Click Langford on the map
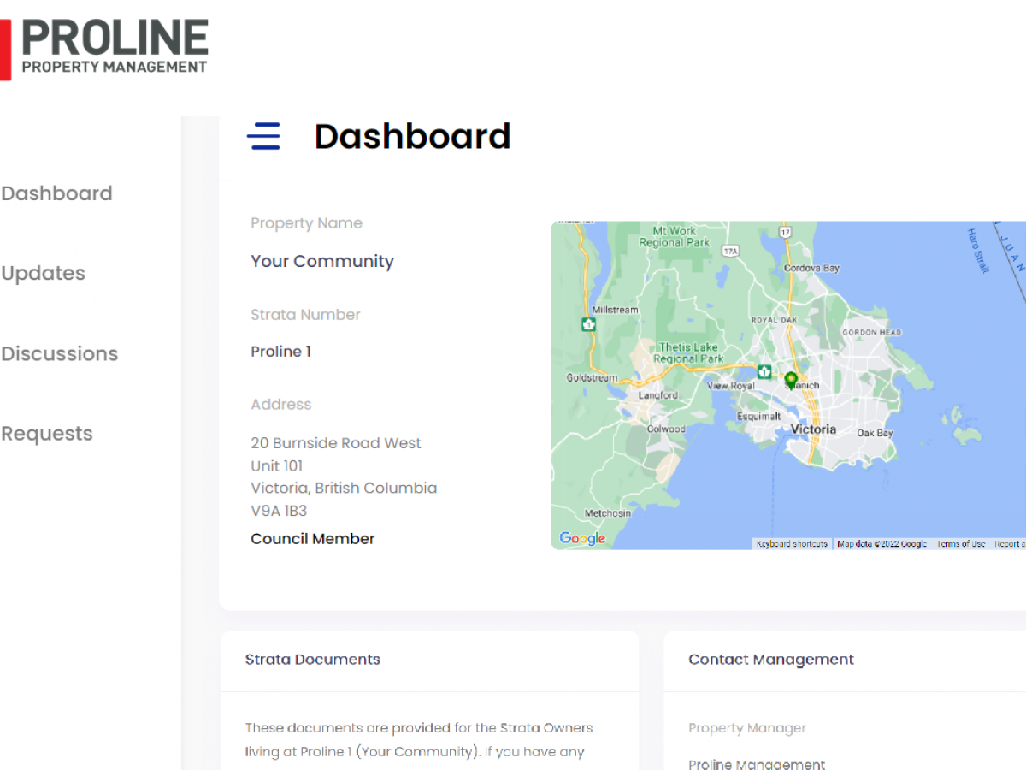Screen dimensions: 1026x770 click(658, 395)
